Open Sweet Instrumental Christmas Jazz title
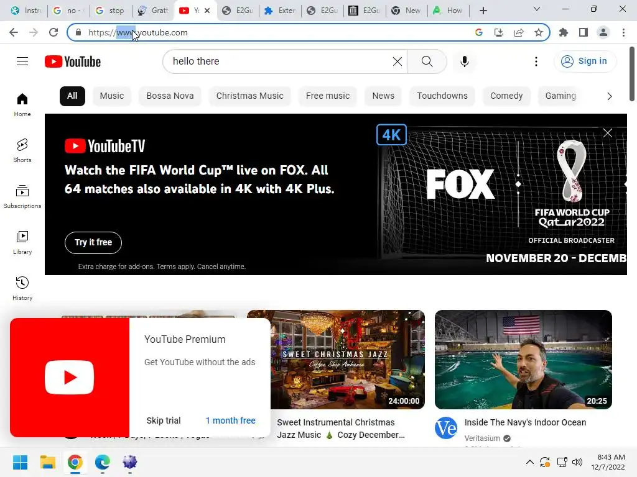 [341, 429]
